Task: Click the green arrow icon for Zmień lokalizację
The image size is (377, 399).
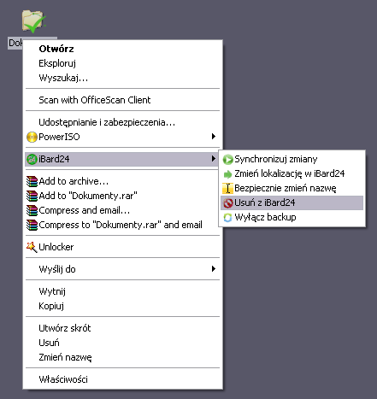Action: point(227,174)
